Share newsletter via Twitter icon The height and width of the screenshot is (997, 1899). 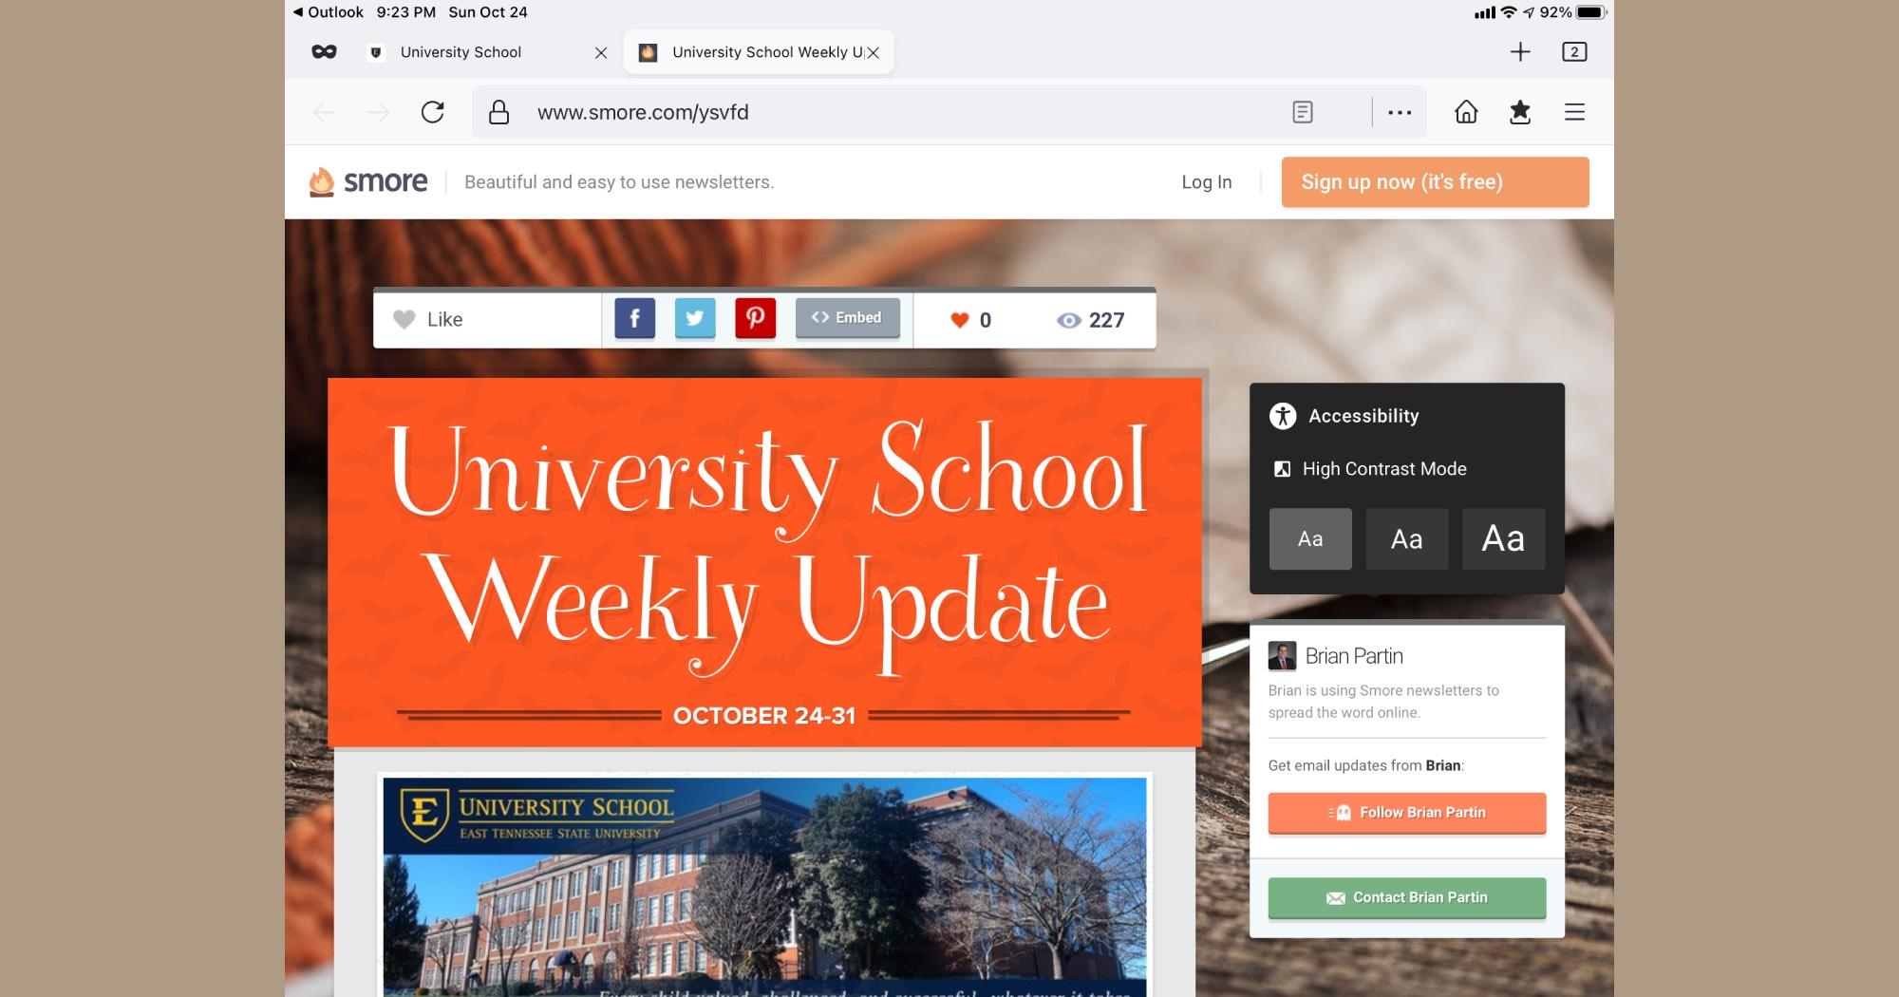click(x=695, y=318)
